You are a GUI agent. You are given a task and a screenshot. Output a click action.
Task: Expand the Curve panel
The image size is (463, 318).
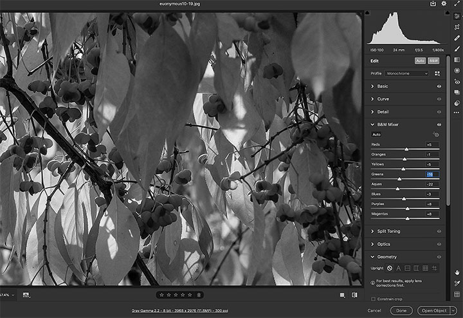tap(372, 99)
